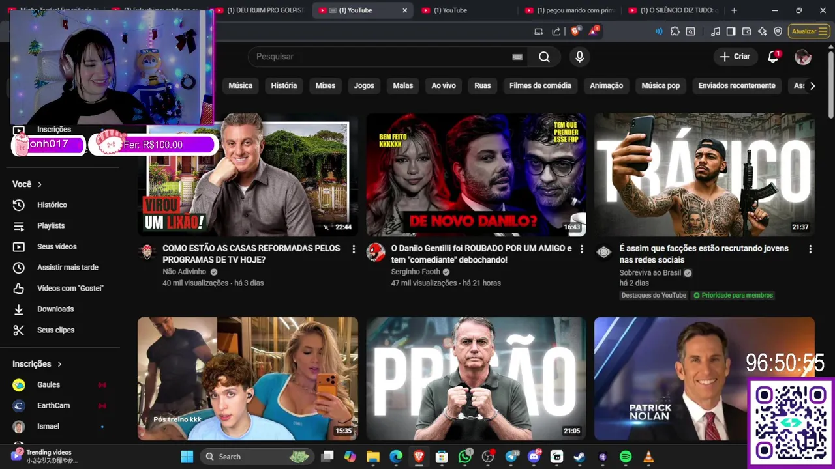The width and height of the screenshot is (835, 469).
Task: Open the DE NOVO DANILO video thumbnail
Action: point(476,175)
